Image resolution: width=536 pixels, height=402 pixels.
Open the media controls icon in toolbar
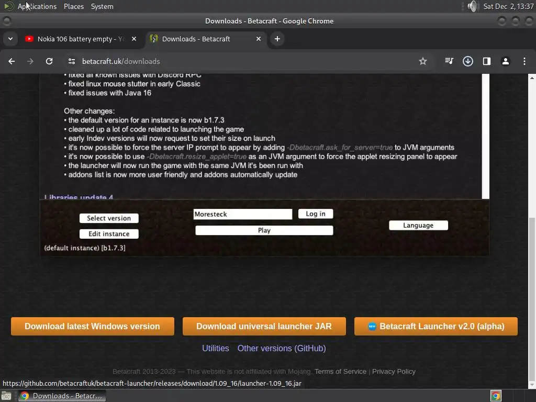[449, 61]
